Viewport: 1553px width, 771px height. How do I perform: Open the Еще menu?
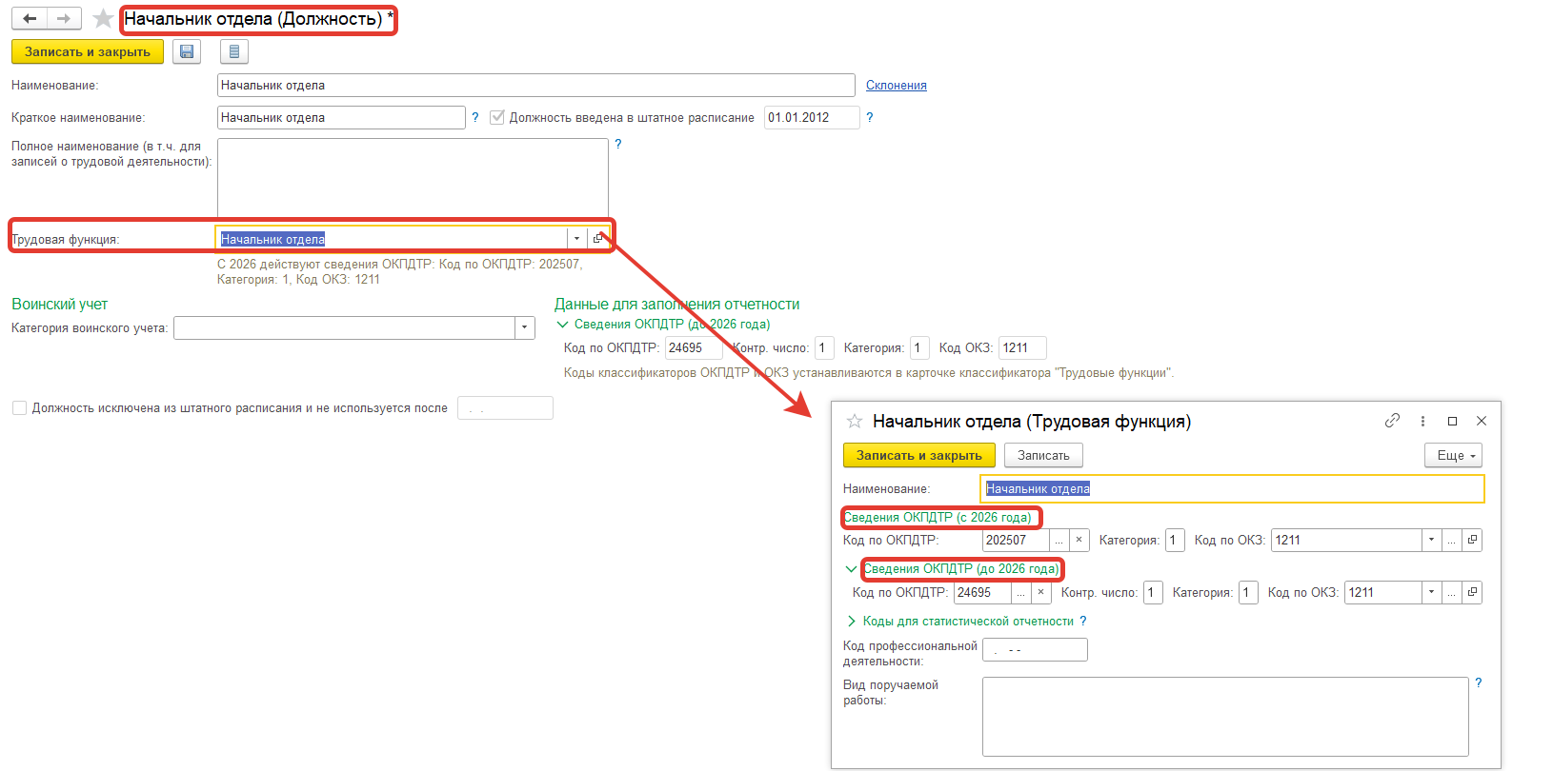tap(1453, 456)
